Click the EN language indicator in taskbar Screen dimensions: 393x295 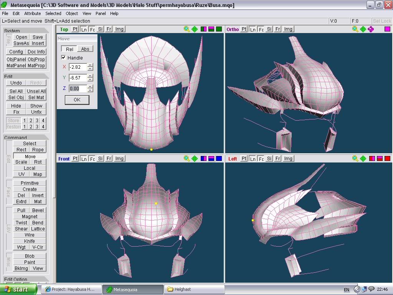tap(347, 290)
